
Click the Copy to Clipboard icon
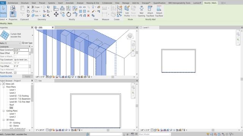(x=28, y=11)
